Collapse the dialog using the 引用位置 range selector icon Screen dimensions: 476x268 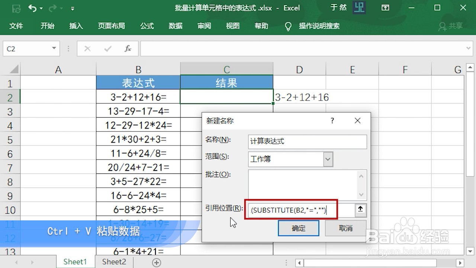360,210
